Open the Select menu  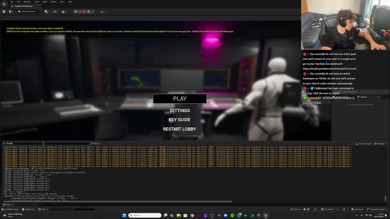click(53, 2)
